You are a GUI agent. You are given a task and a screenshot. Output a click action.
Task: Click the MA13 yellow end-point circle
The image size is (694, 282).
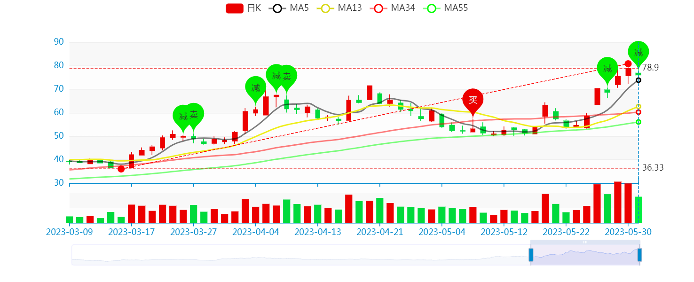click(x=639, y=107)
